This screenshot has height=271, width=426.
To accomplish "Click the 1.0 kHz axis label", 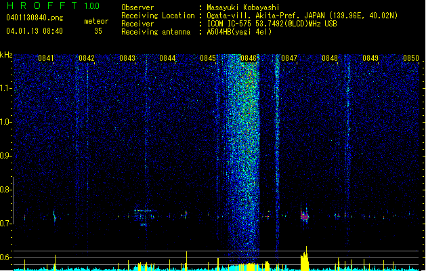I will click(x=6, y=122).
